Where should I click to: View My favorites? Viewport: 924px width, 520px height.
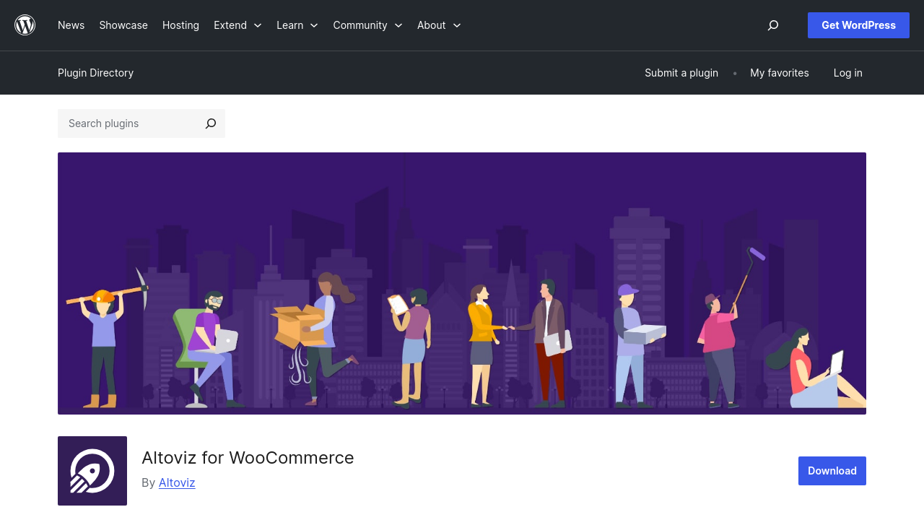pos(779,73)
